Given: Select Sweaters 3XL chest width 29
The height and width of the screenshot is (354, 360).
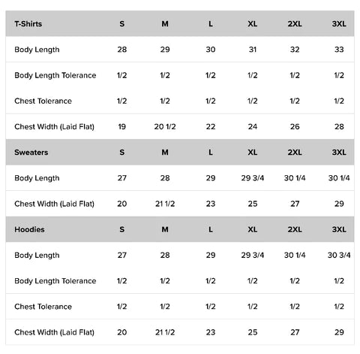Looking at the screenshot, I should tap(339, 204).
